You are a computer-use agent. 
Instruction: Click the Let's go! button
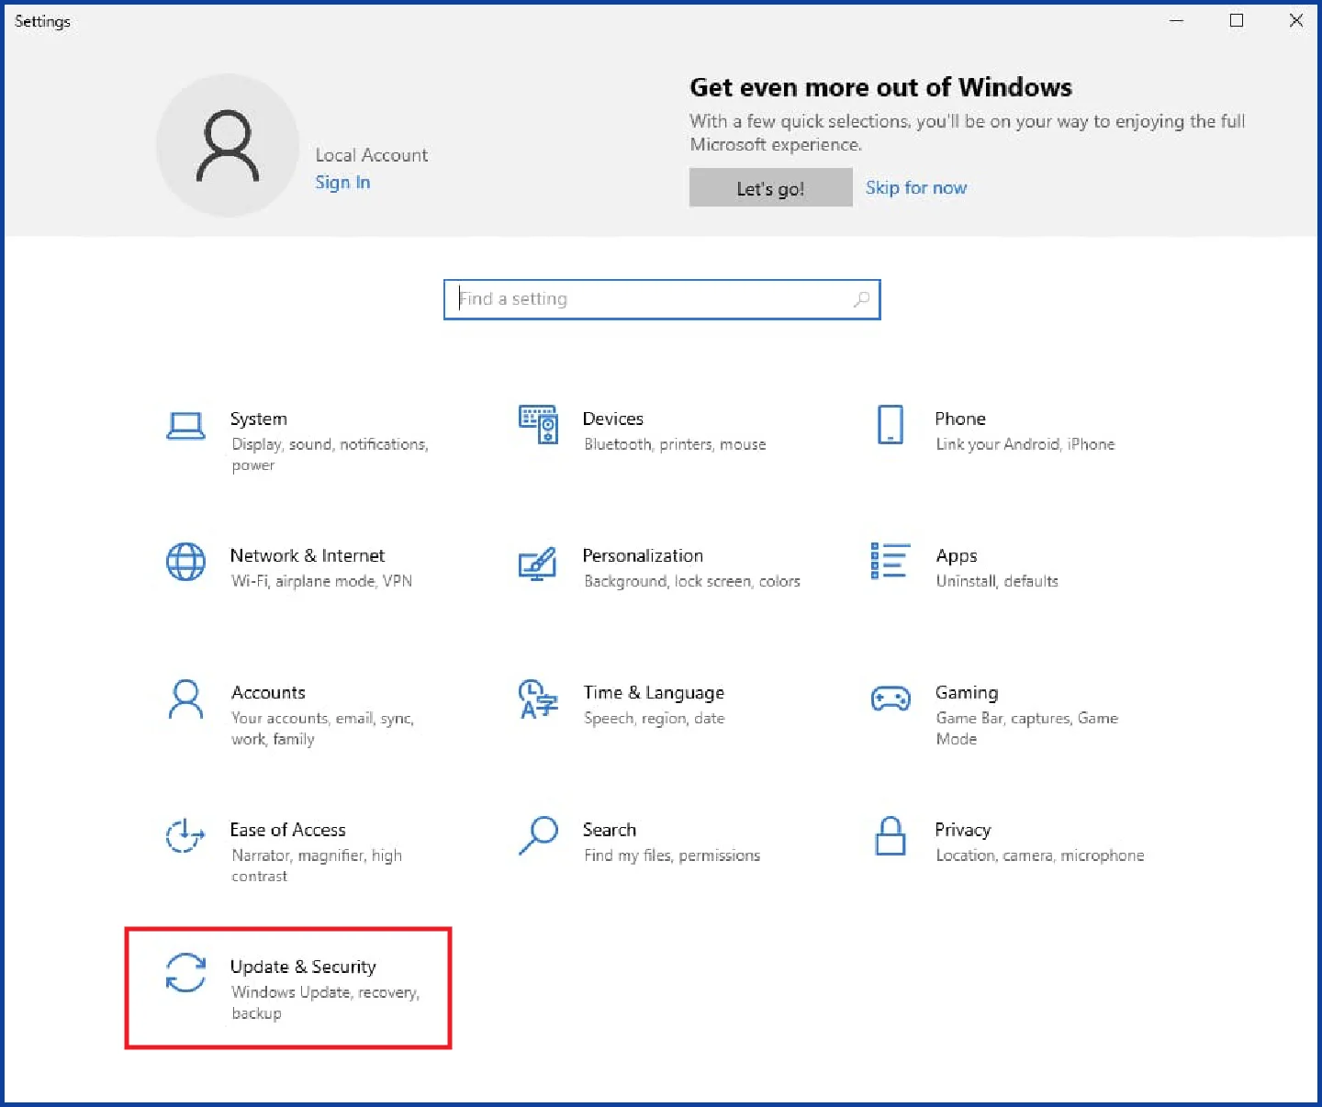[770, 187]
